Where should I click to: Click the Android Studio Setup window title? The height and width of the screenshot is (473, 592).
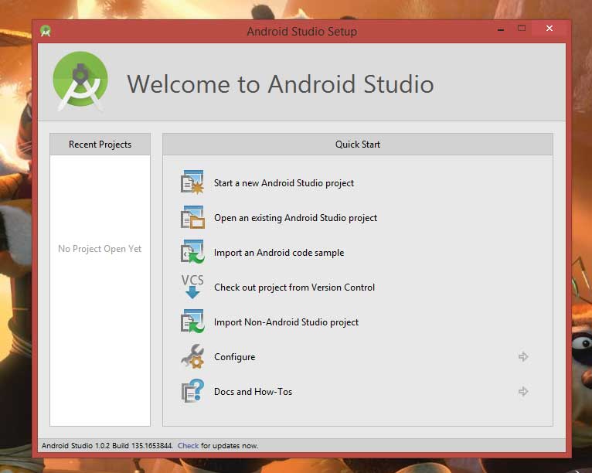pyautogui.click(x=302, y=32)
